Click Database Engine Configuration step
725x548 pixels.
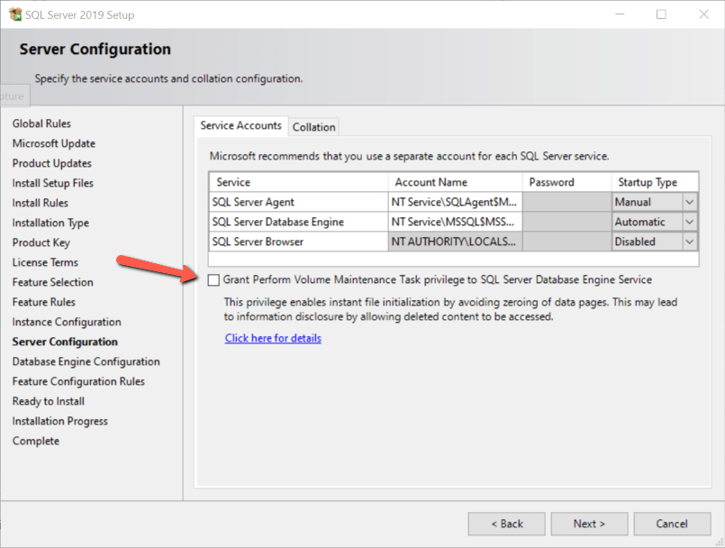[x=86, y=362]
